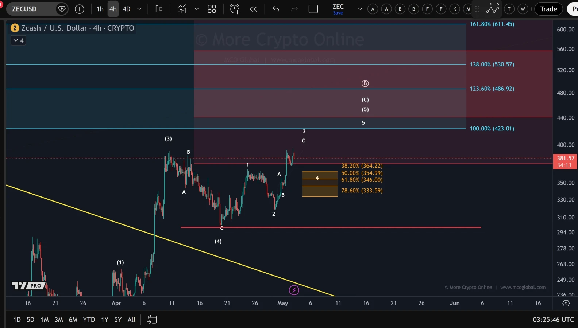578x328 pixels.
Task: Click the T circle favorite tool
Action: (509, 9)
